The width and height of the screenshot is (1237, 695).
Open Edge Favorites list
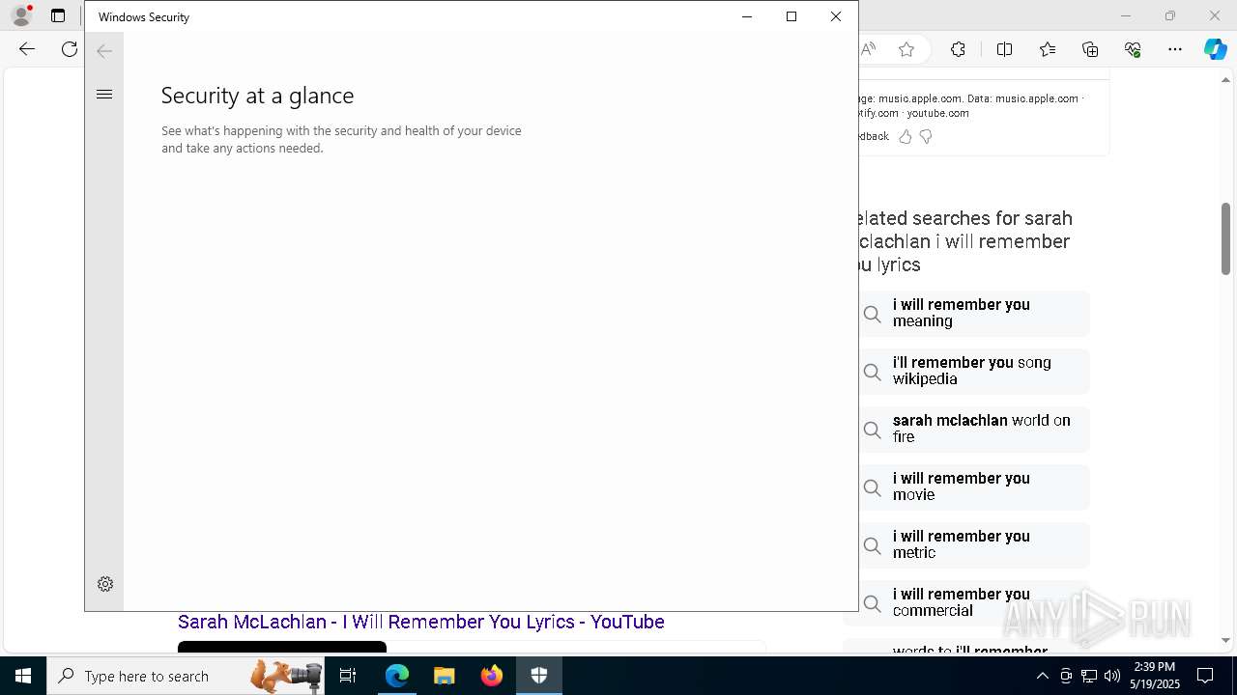(1048, 49)
